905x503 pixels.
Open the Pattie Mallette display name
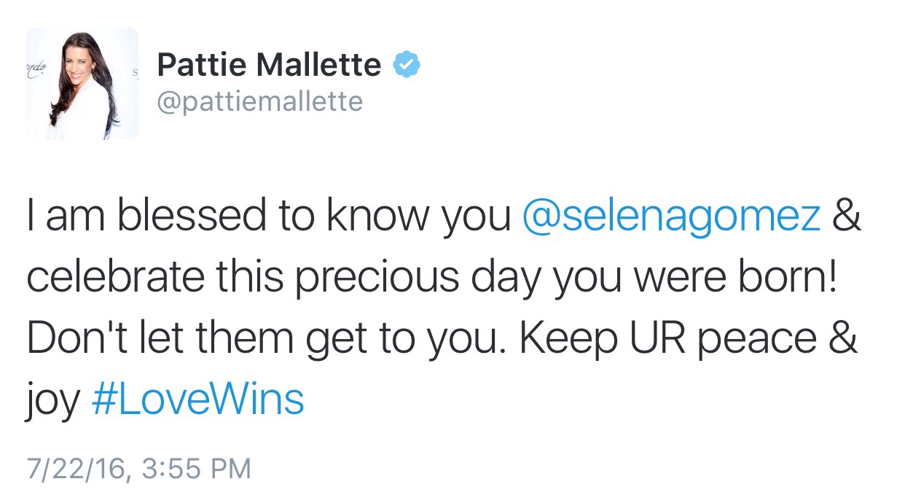click(268, 66)
